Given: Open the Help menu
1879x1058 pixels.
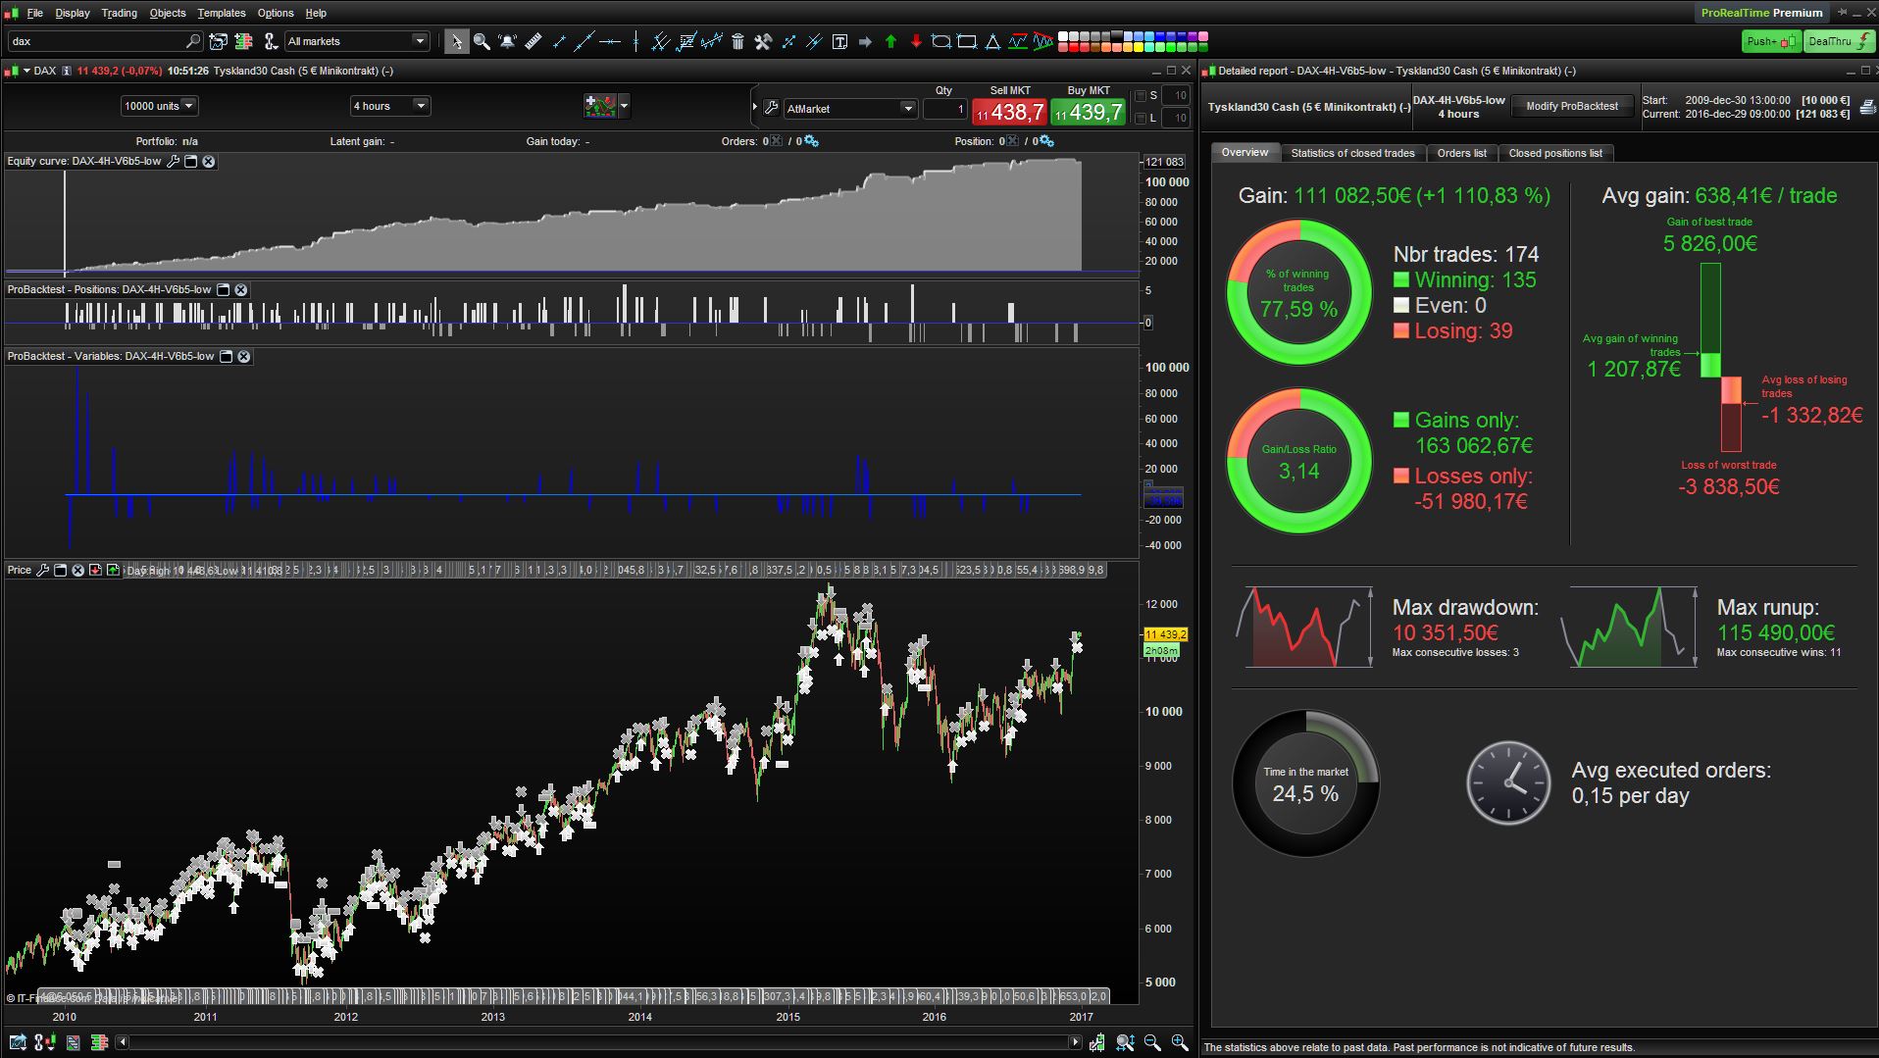Looking at the screenshot, I should pos(316,13).
